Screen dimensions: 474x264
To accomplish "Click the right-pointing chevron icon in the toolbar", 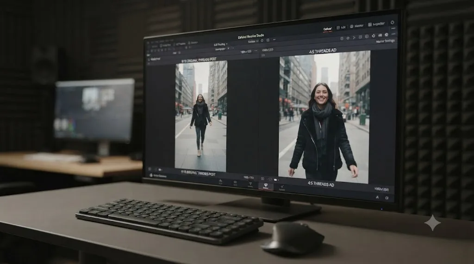I will pyautogui.click(x=354, y=38).
